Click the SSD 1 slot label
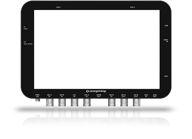Viewport: 192px width, 139px height. [58, 7]
